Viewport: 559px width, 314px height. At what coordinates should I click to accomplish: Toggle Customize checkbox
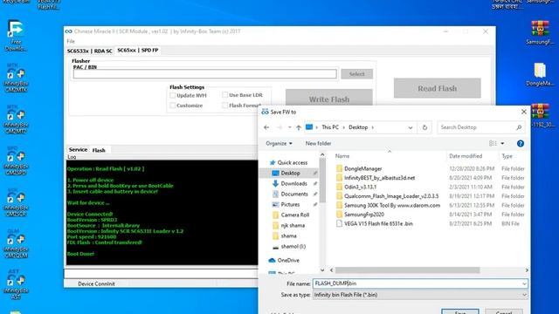tap(173, 106)
